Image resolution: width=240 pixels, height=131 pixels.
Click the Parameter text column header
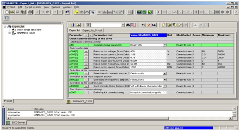click(x=111, y=35)
